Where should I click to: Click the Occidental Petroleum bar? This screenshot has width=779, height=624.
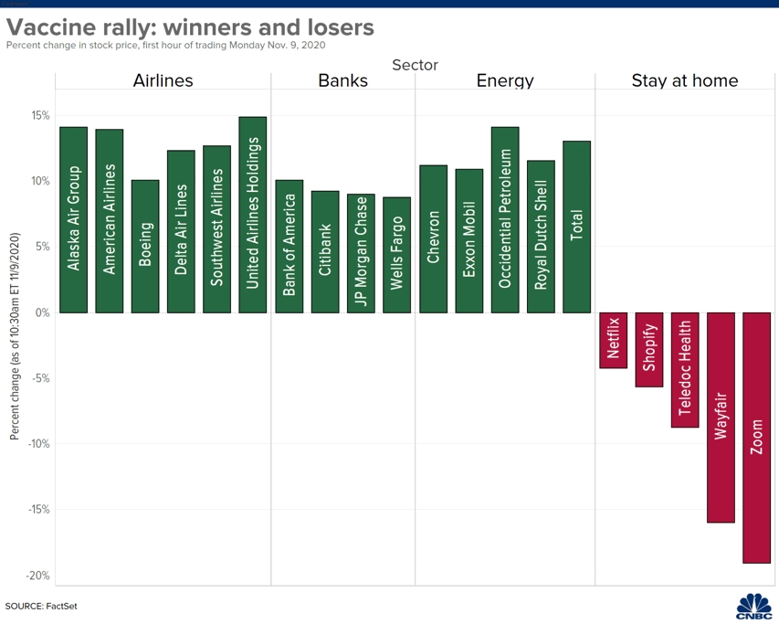pos(505,219)
